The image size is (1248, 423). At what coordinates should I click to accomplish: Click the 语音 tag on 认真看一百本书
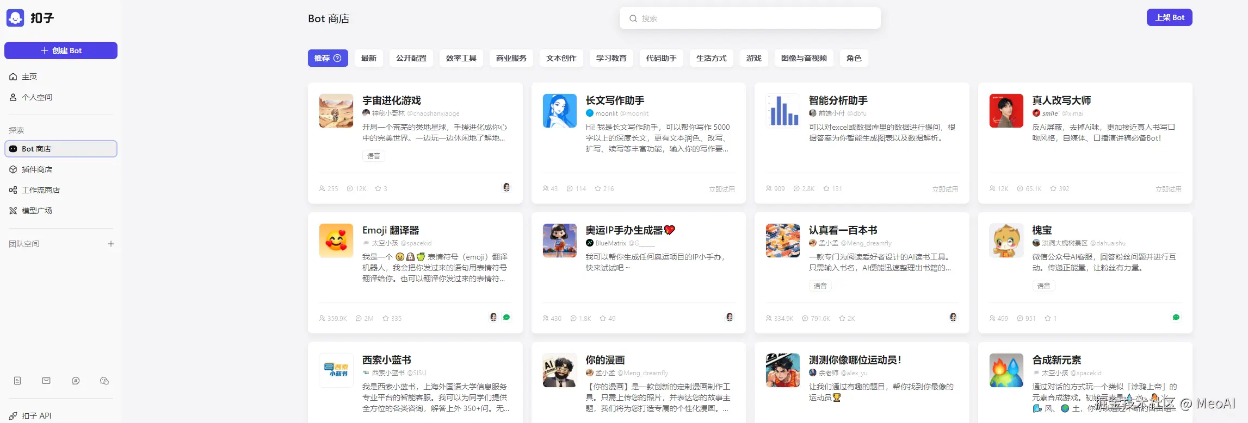(x=820, y=286)
